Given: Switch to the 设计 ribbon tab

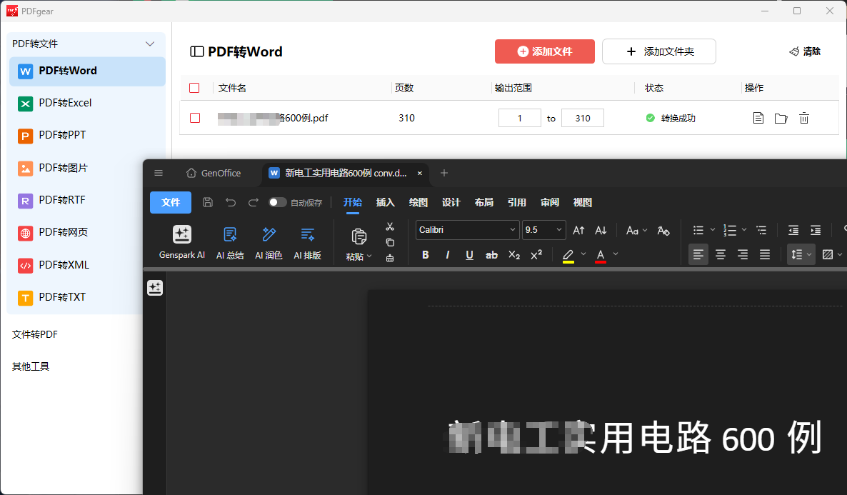Looking at the screenshot, I should pyautogui.click(x=451, y=202).
